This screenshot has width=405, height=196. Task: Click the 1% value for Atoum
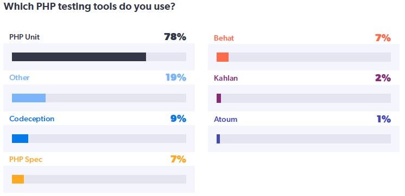pyautogui.click(x=384, y=119)
